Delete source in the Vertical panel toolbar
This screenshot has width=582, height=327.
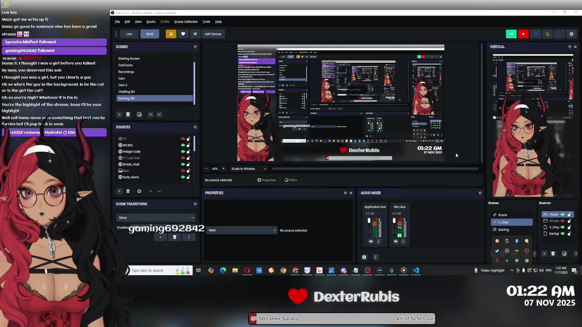pos(553,254)
